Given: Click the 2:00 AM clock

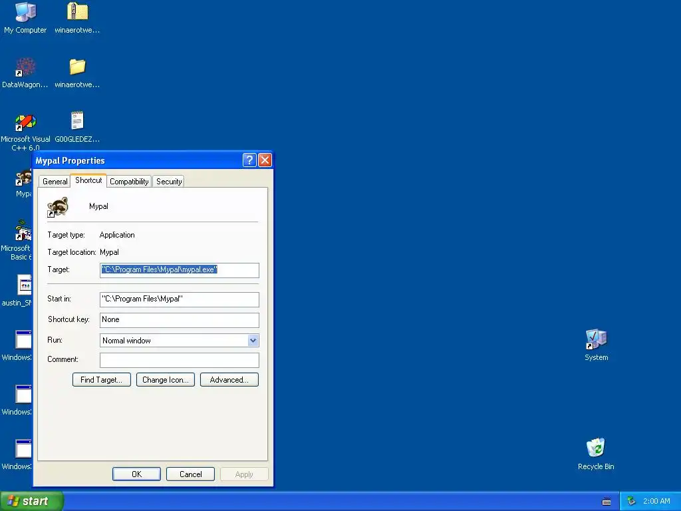Looking at the screenshot, I should coord(656,502).
